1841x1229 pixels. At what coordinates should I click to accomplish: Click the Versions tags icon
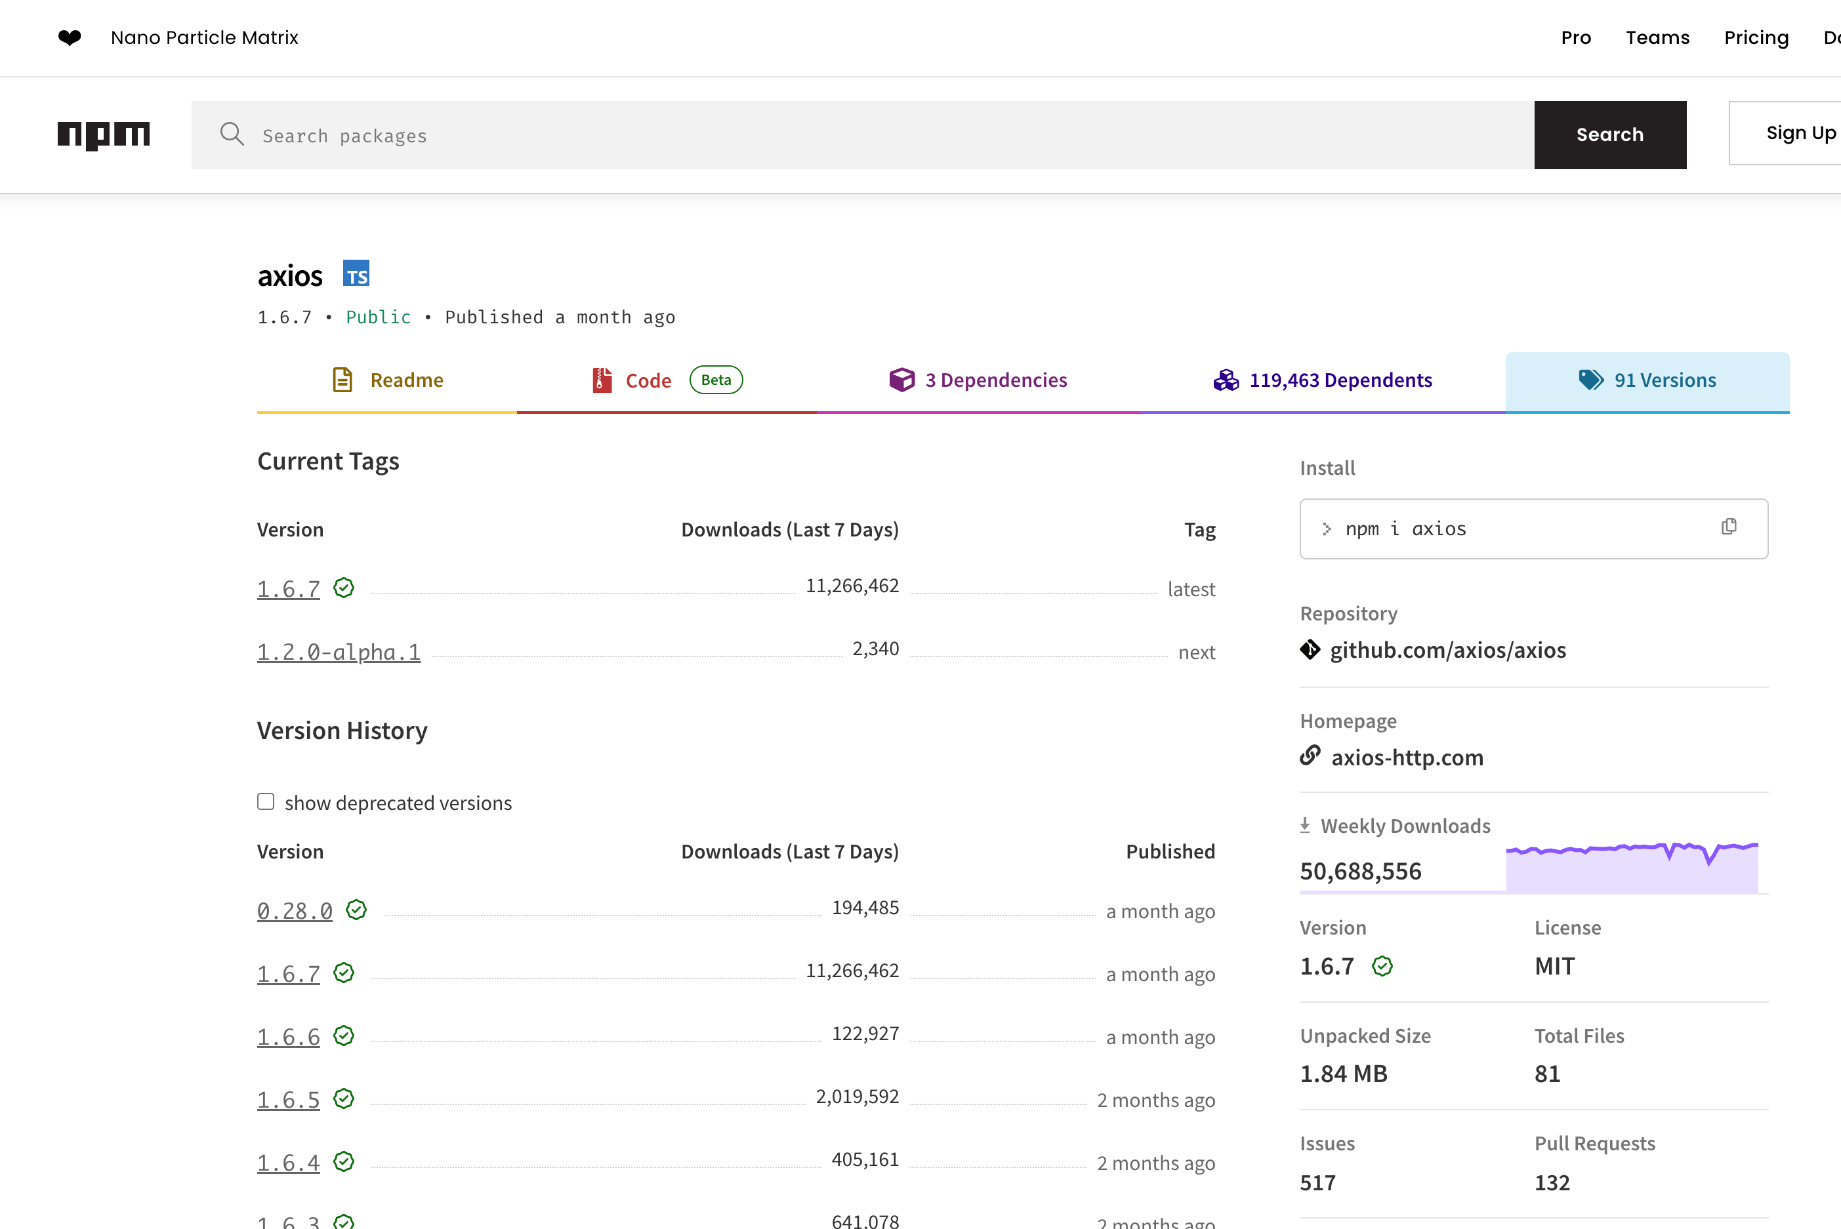pos(1591,380)
